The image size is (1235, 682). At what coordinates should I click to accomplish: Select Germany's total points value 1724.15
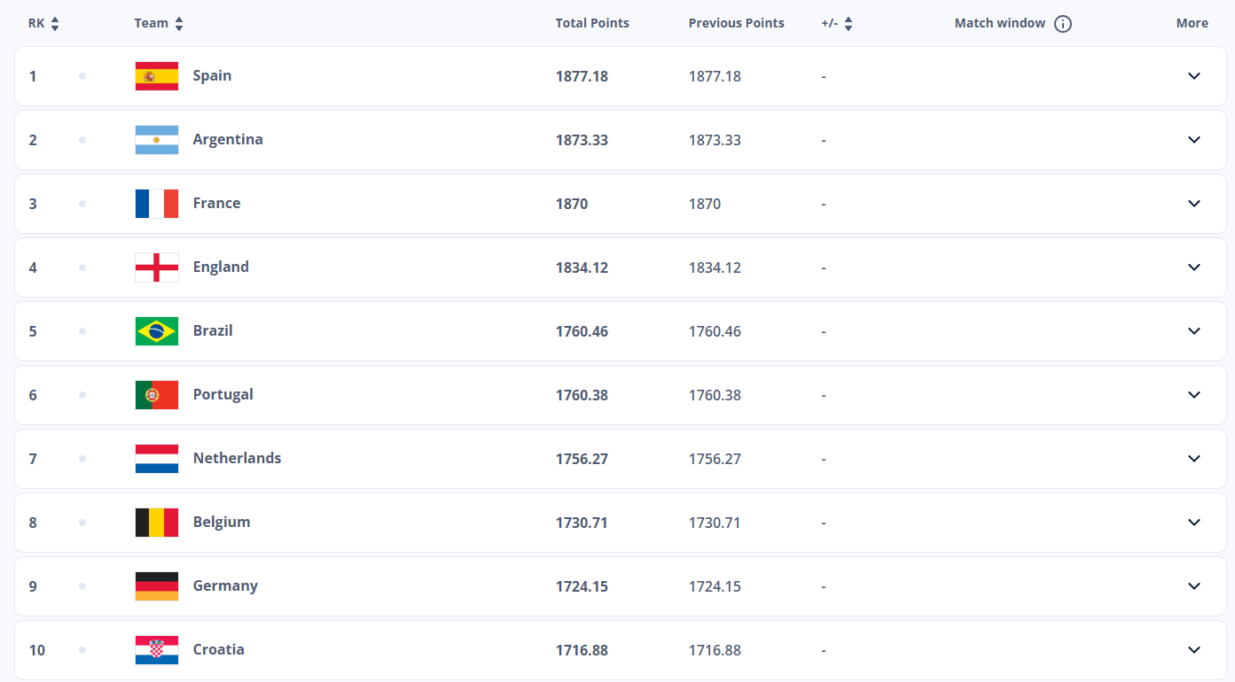pos(582,586)
